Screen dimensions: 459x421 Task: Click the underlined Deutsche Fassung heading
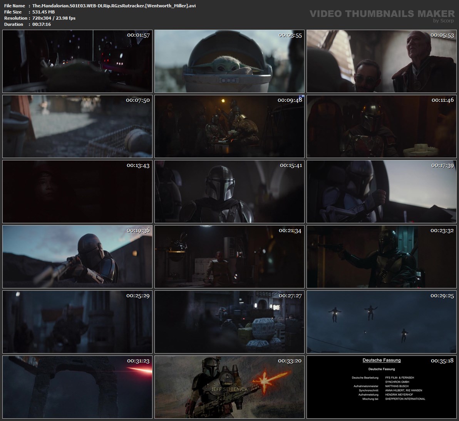[x=382, y=360]
